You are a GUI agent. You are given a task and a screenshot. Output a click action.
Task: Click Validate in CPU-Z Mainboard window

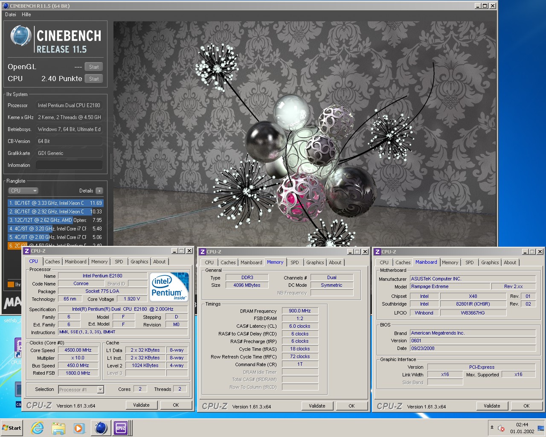coord(492,406)
